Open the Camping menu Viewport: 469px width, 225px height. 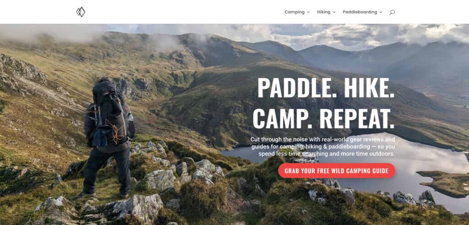pyautogui.click(x=294, y=12)
